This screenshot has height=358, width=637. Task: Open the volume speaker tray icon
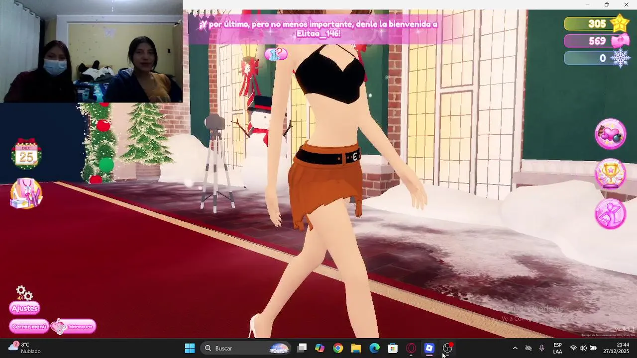click(x=583, y=348)
